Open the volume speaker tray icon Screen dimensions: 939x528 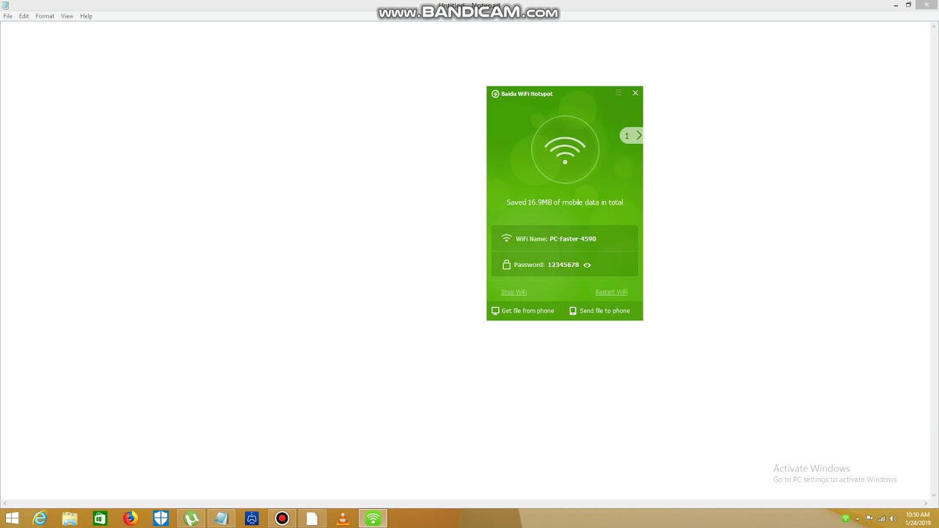coord(893,518)
